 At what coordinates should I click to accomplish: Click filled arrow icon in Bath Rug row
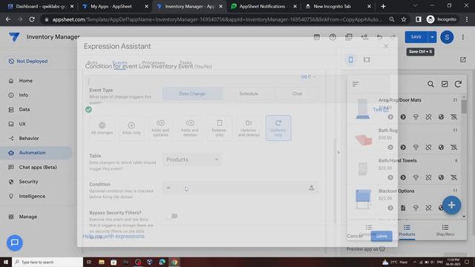tap(403, 147)
